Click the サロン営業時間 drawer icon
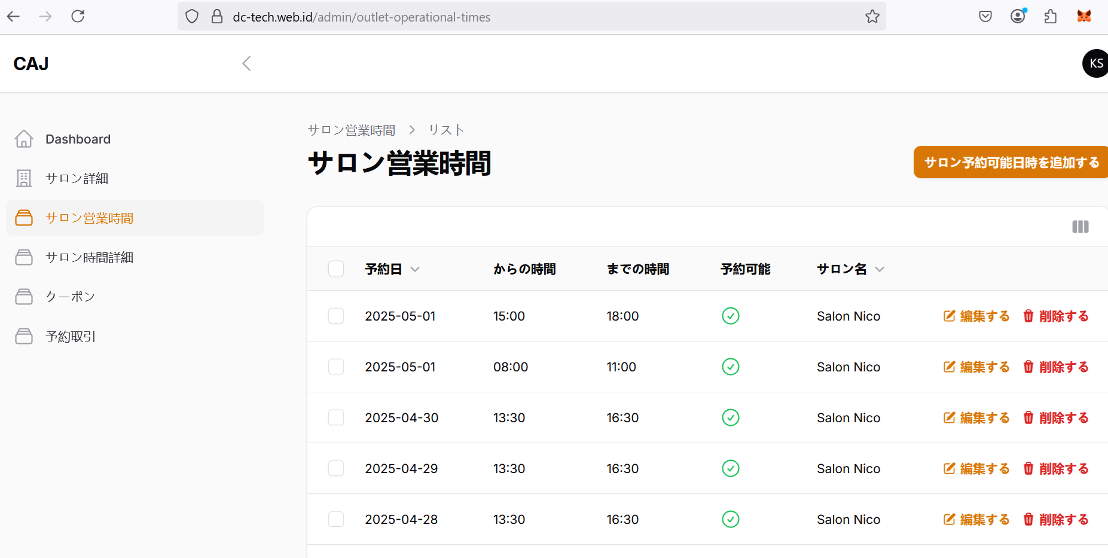The image size is (1108, 558). coord(24,218)
